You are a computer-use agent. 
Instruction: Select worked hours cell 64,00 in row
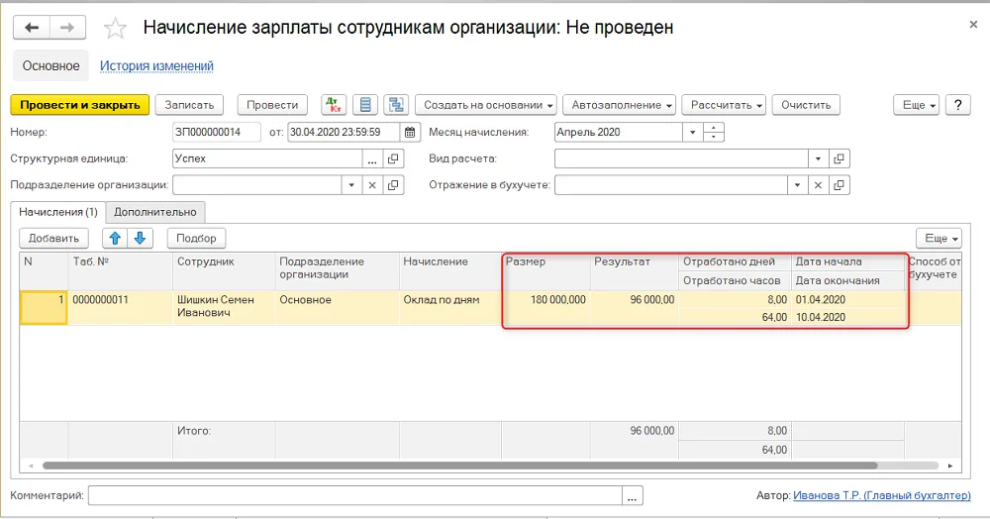click(x=735, y=317)
